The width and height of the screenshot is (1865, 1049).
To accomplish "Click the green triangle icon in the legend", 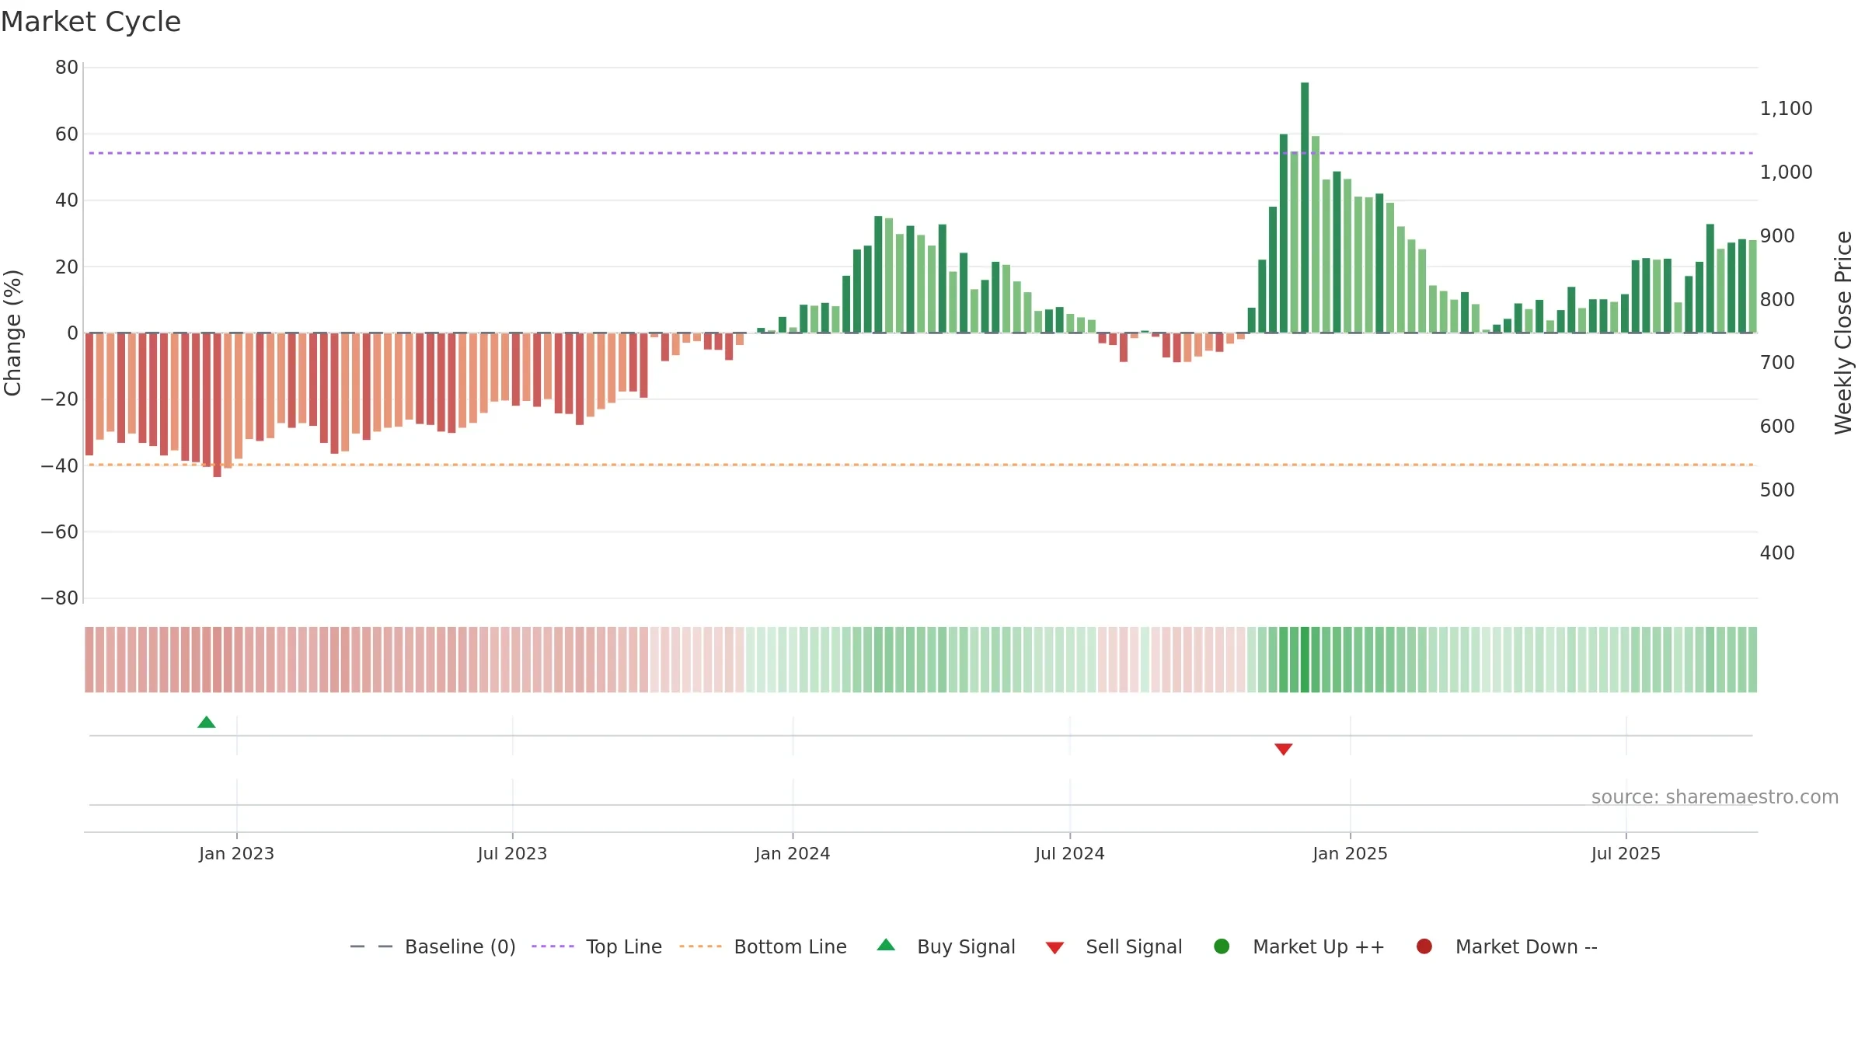I will pyautogui.click(x=886, y=945).
